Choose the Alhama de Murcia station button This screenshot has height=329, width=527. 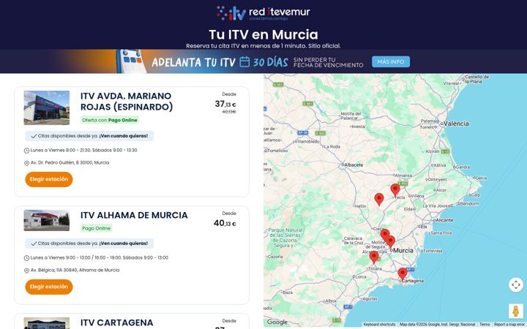tap(49, 287)
